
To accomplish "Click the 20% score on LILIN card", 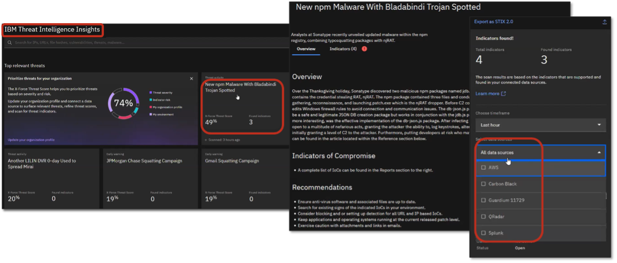I will click(x=14, y=199).
